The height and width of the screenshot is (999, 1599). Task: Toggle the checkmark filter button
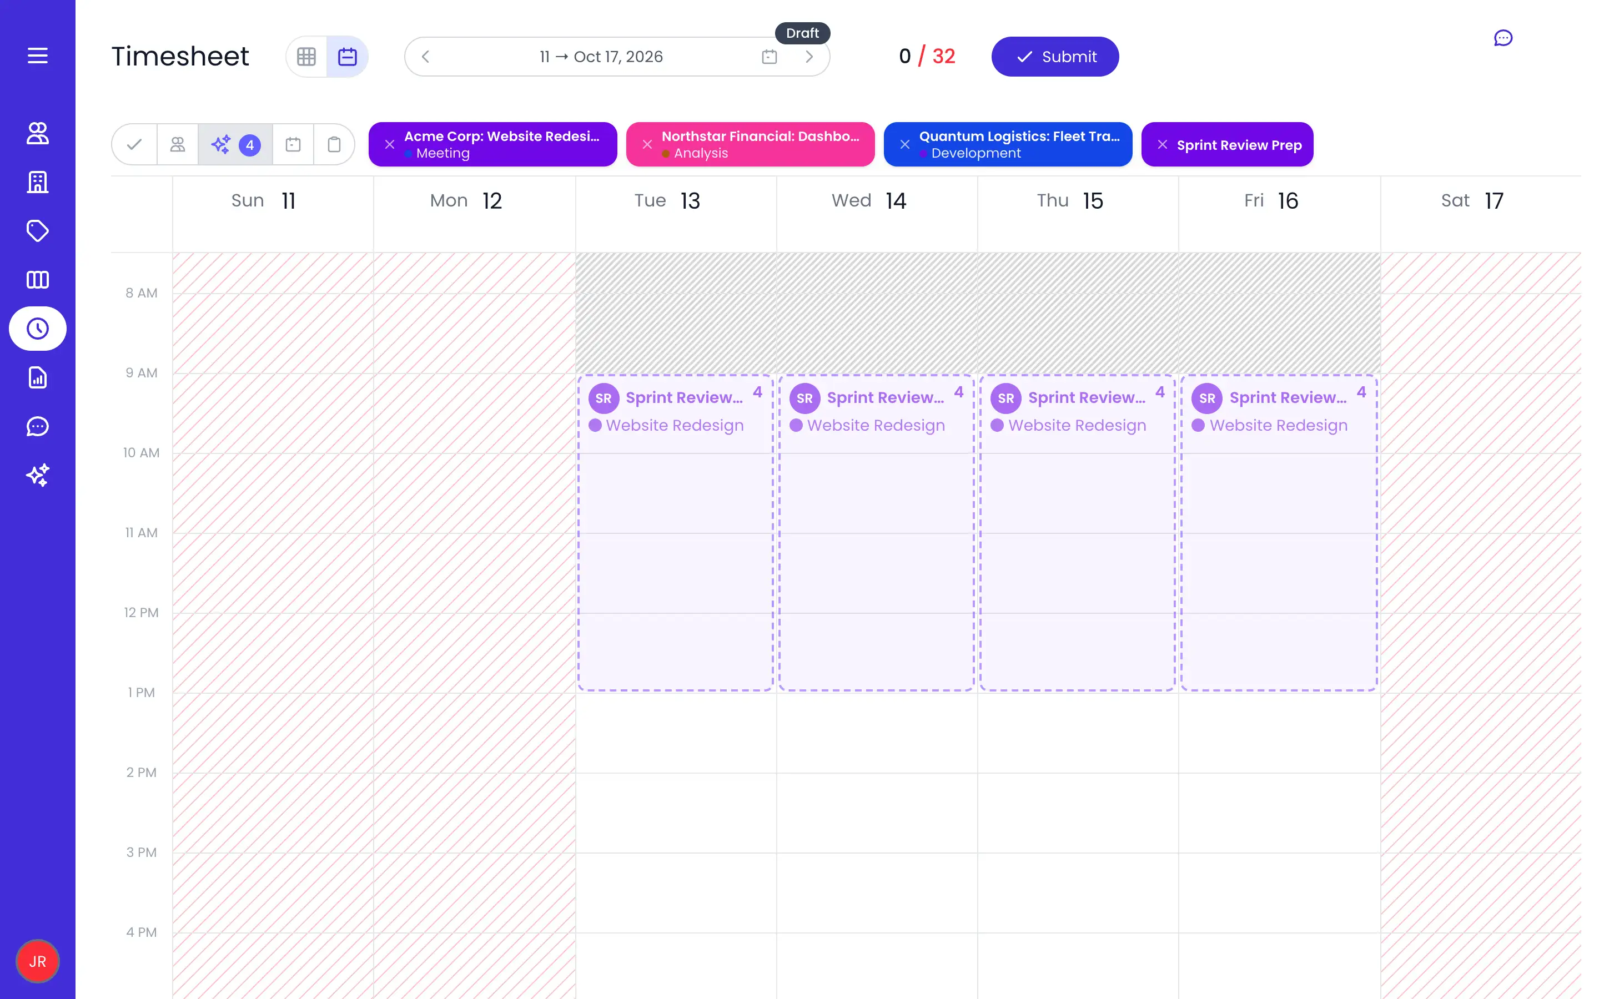coord(135,144)
